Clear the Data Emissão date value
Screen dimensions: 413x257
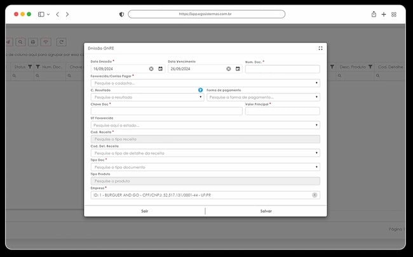(151, 69)
